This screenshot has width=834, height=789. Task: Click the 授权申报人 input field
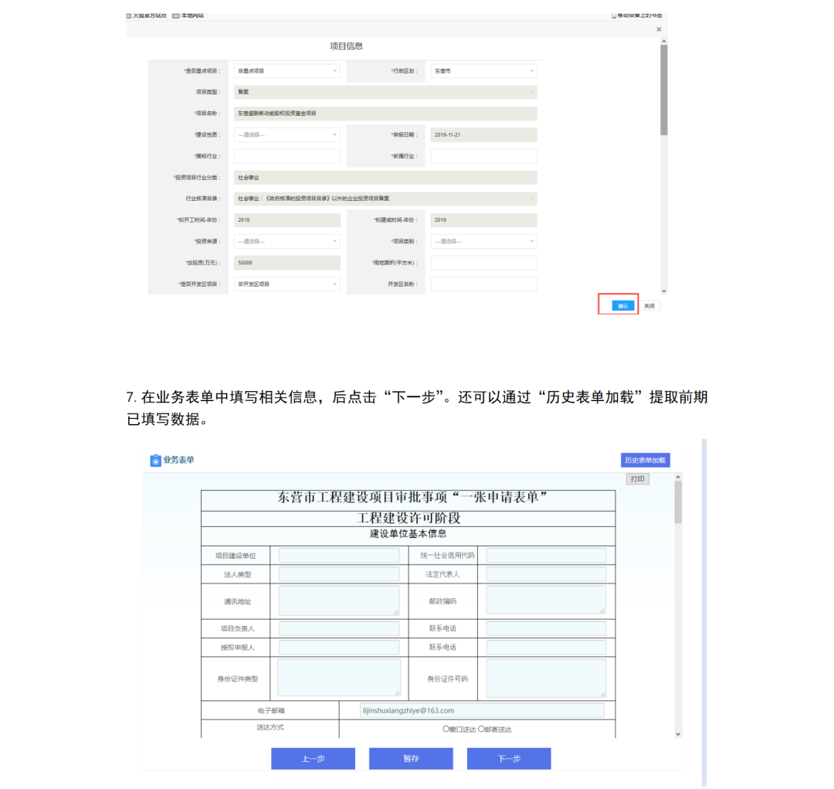(339, 647)
